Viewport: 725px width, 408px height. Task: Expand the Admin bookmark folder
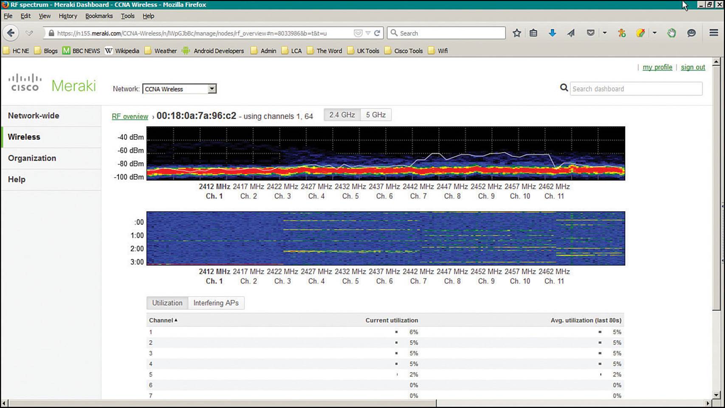[x=263, y=51]
